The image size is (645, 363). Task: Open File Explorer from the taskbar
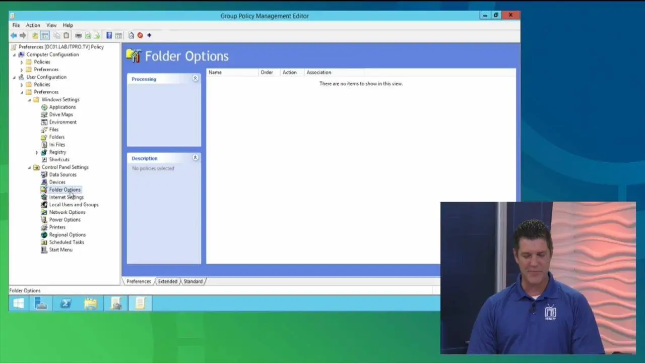click(x=90, y=303)
